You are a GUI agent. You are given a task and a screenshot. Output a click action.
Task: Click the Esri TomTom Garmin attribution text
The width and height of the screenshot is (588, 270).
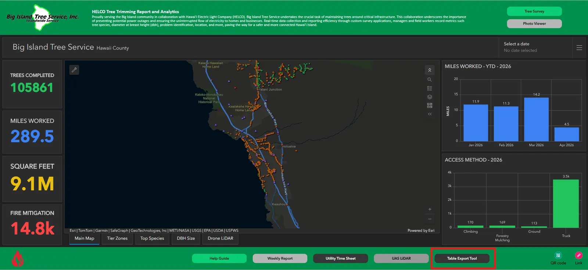[x=154, y=231]
